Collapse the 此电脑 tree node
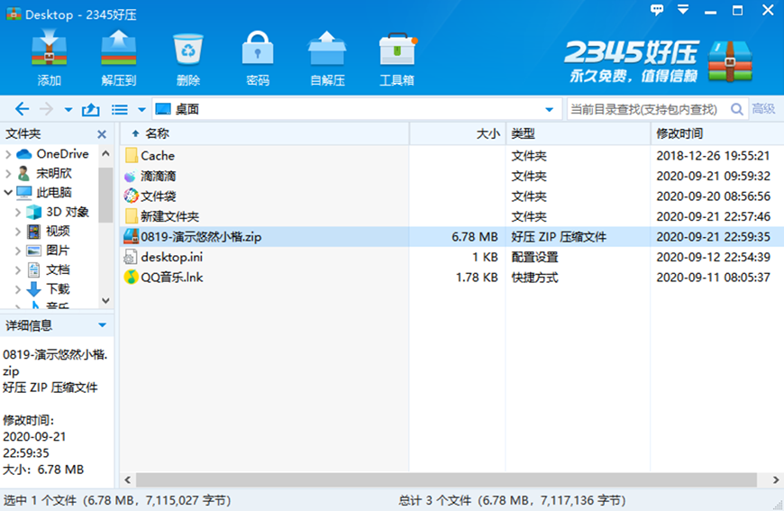Viewport: 784px width, 511px height. pos(8,193)
